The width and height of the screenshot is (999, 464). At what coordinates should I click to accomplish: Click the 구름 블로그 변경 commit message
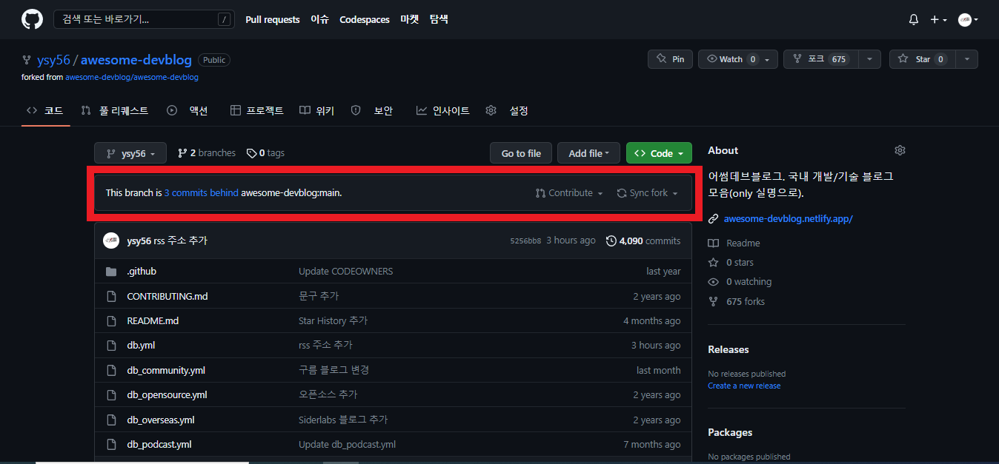[334, 370]
